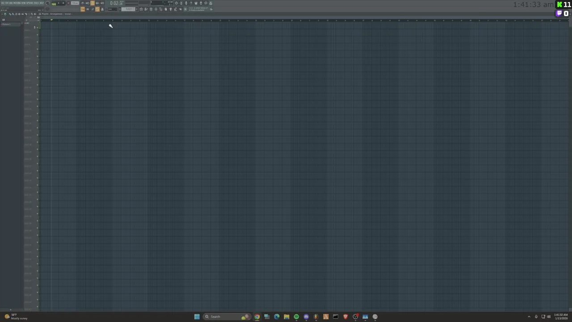Open the Mixer shortcut icon

pyautogui.click(x=156, y=9)
